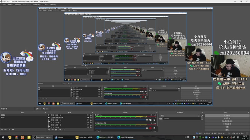This screenshot has width=250, height=140.
Task: Remove selected scene with minus icon
Action: (x=6, y=130)
